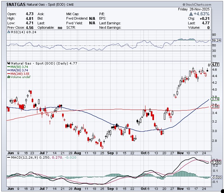The image size is (224, 193).
Task: Click the 69.24 RSI axis value tag
Action: (x=215, y=40)
